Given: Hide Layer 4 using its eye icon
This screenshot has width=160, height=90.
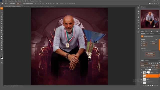Looking at the screenshot, I should (x=141, y=79).
